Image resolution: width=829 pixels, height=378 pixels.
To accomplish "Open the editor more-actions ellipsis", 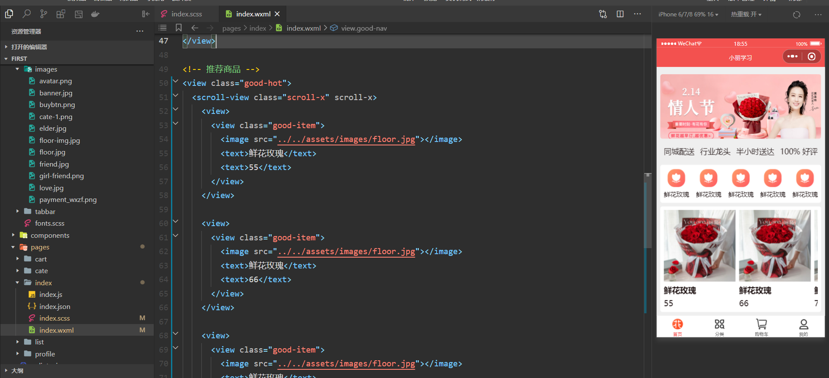I will pyautogui.click(x=637, y=14).
